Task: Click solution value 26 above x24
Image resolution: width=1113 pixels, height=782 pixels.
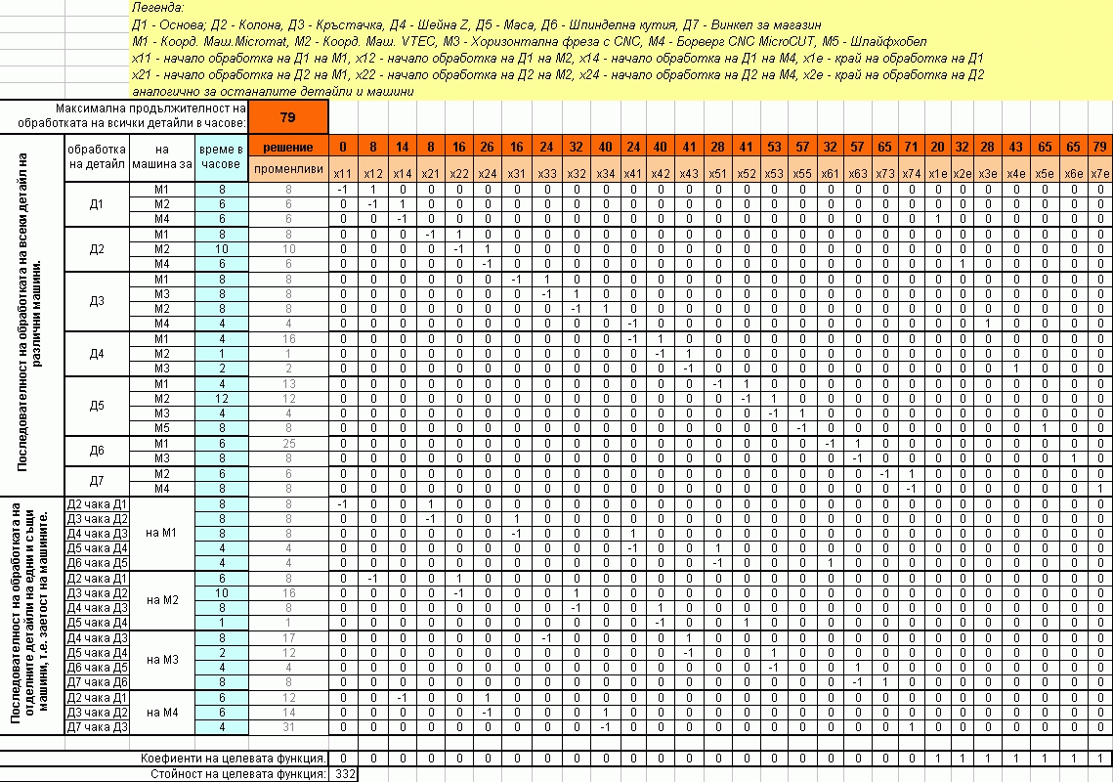Action: point(487,147)
